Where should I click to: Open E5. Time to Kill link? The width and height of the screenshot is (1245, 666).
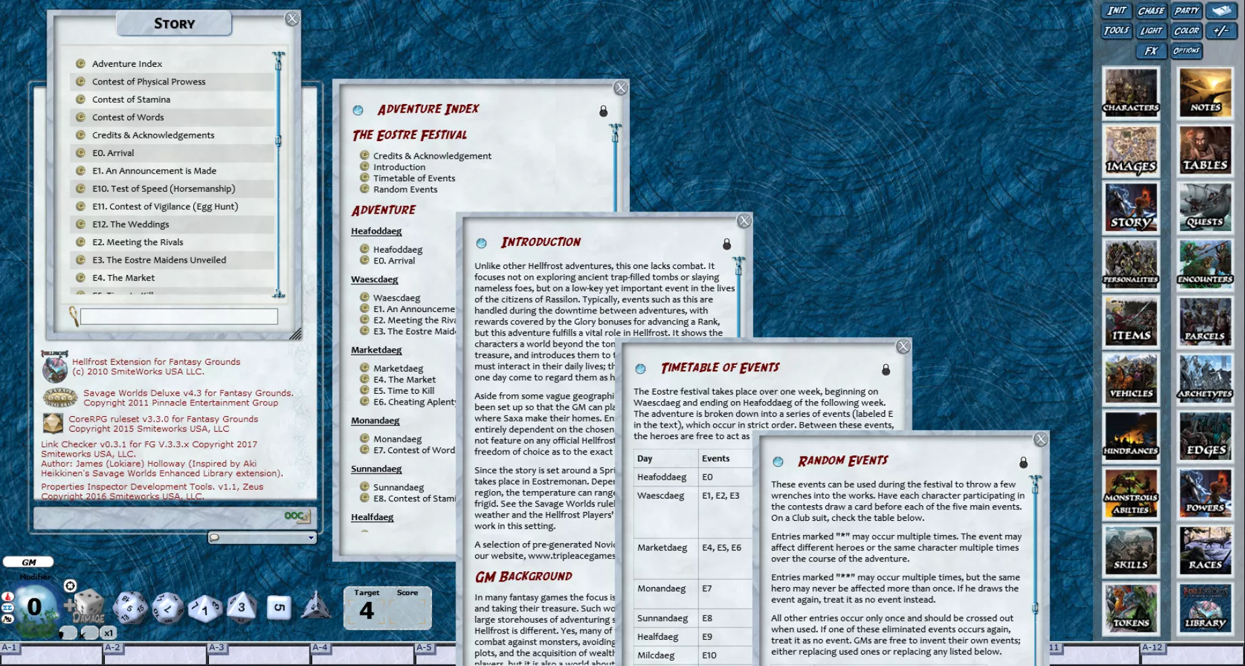point(404,391)
